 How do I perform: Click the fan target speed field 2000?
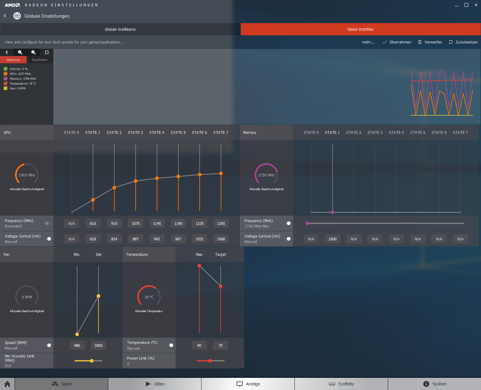(98, 345)
